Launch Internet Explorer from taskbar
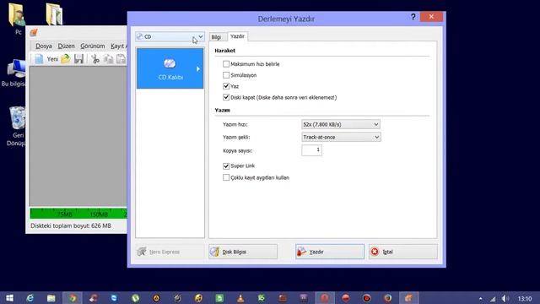Viewport: 540px width, 304px height. (30, 298)
